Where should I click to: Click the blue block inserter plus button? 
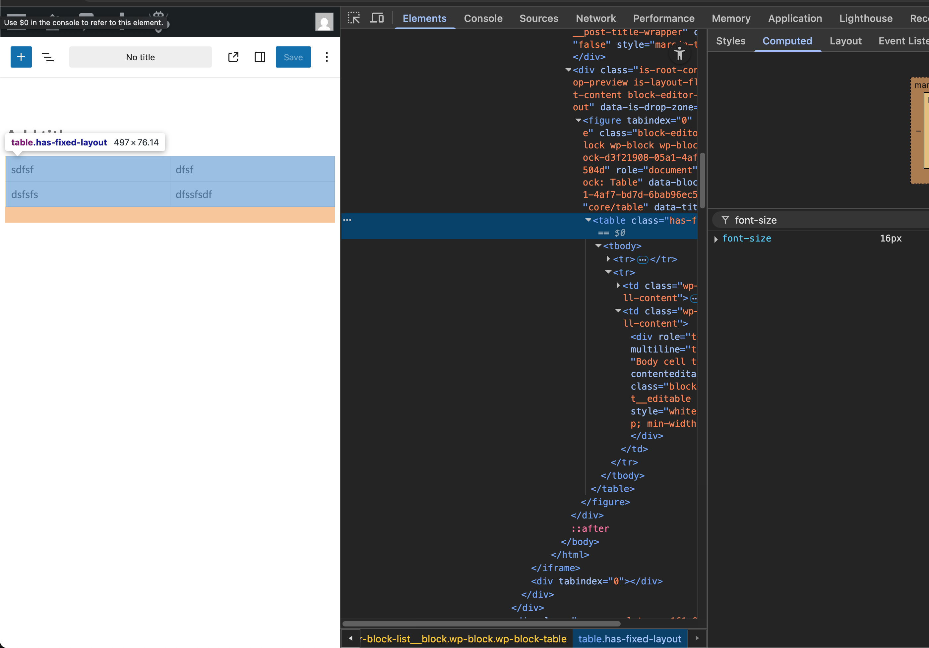pos(21,57)
